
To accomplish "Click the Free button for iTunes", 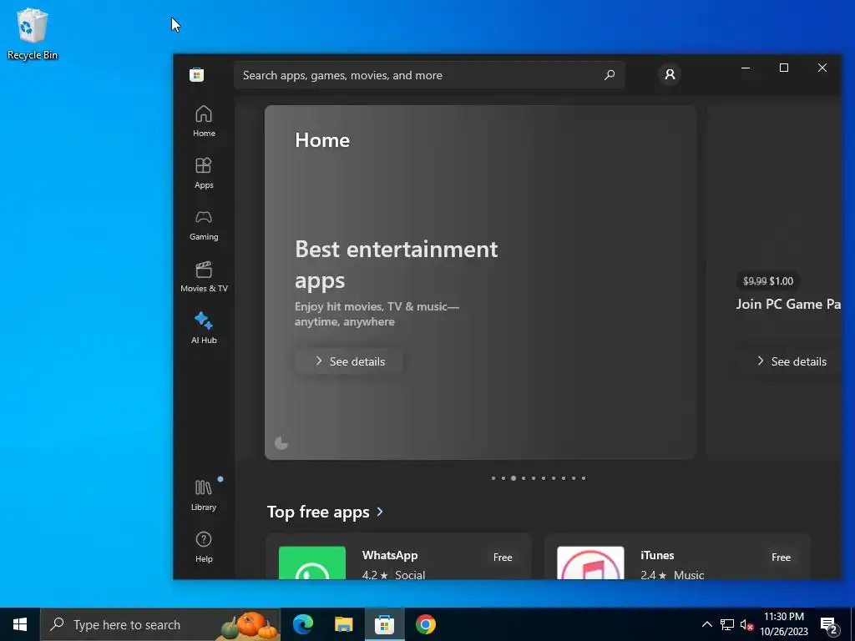I will pyautogui.click(x=781, y=557).
